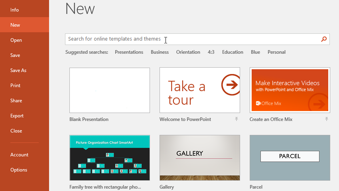Pick the Orientation suggested search
This screenshot has width=339, height=191.
coord(188,52)
